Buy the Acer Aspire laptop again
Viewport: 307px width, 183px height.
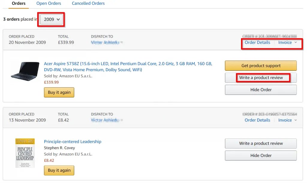[x=59, y=92]
